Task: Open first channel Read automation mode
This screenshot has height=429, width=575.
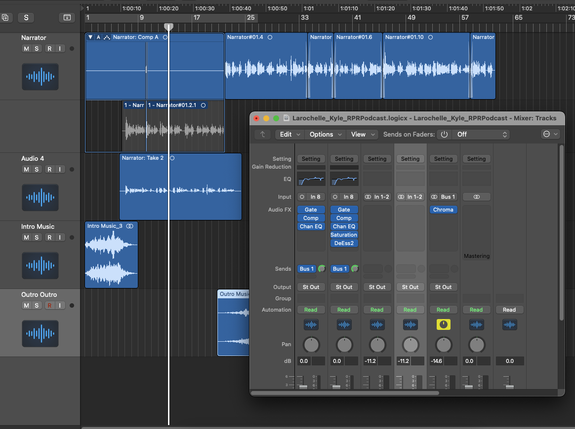Action: click(311, 310)
